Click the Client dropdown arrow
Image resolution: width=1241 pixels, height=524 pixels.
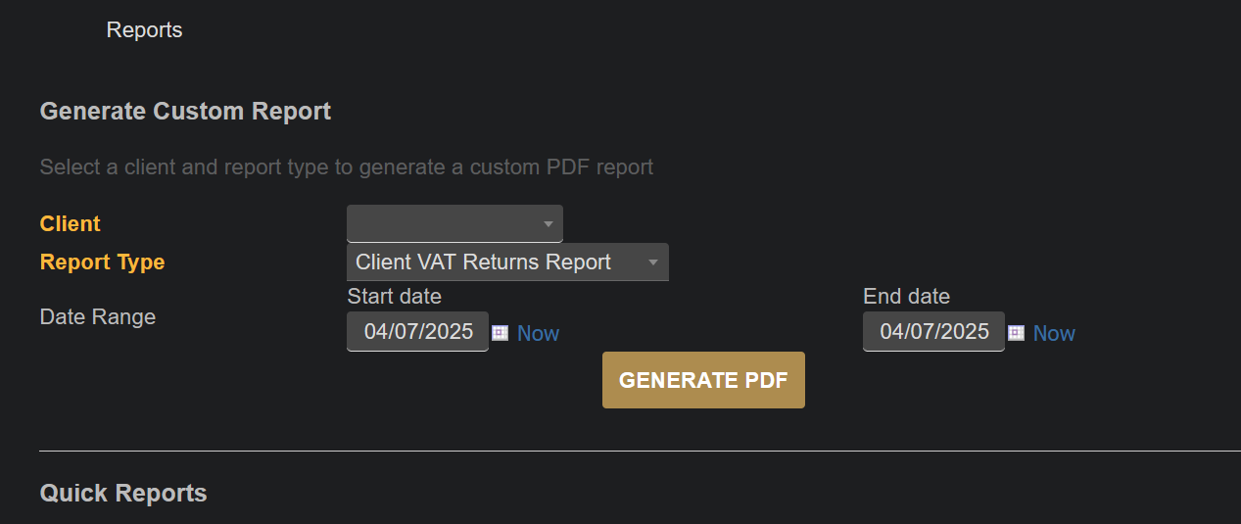point(549,224)
